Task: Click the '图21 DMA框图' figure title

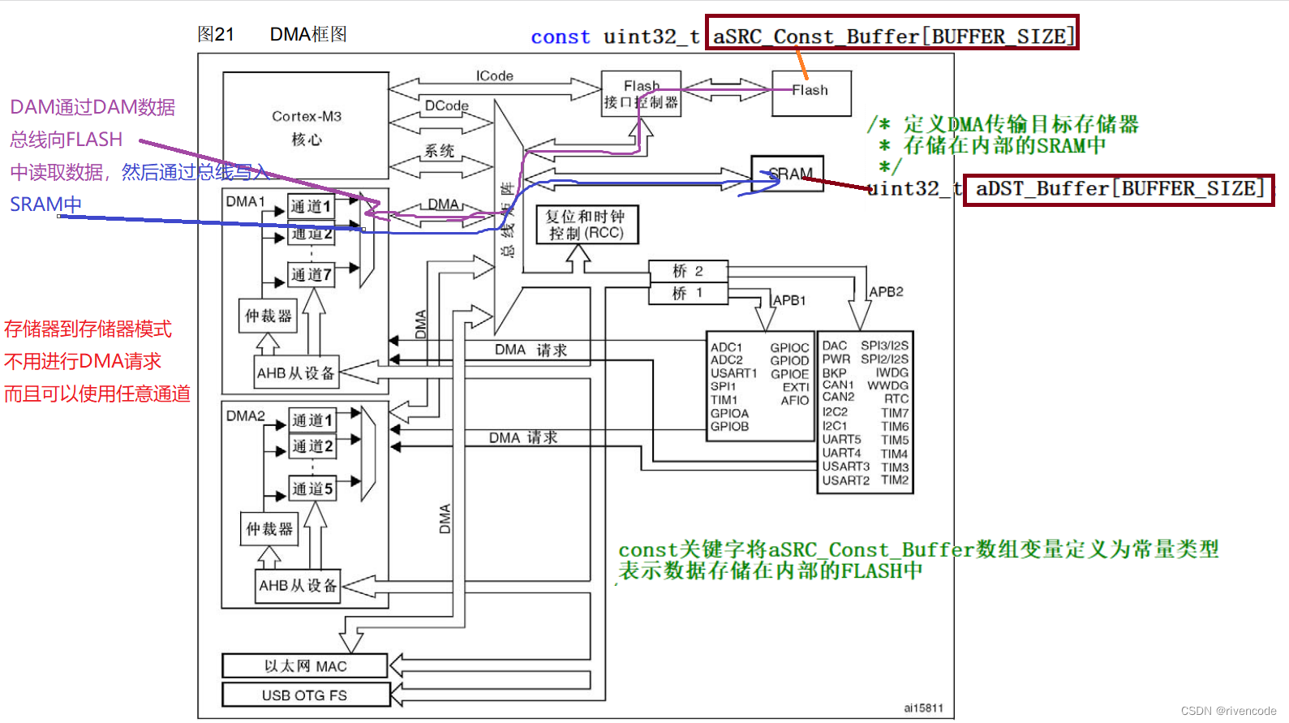Action: [272, 34]
